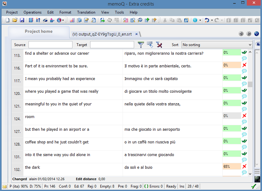Go to previous tab with left arrow
Viewport: 262px width, 191px height.
(241, 34)
